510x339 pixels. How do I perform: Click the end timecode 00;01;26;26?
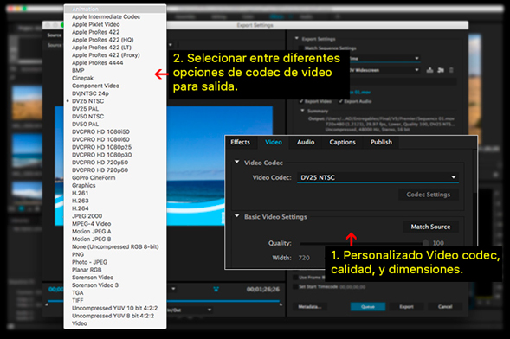263,289
